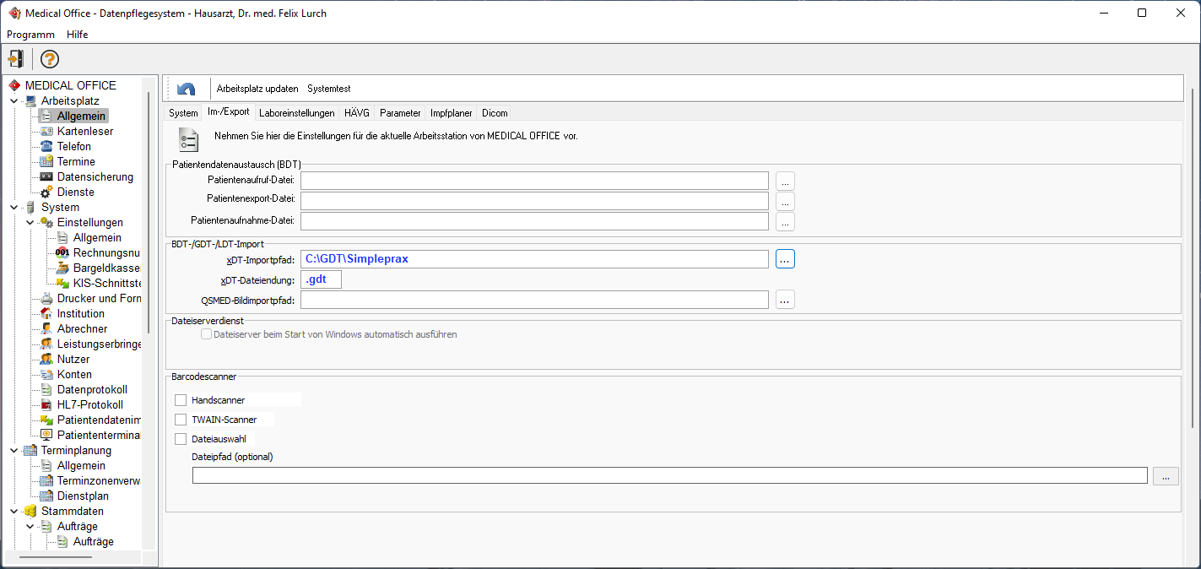
Task: Collapse the Einstellungen tree node
Action: 30,222
